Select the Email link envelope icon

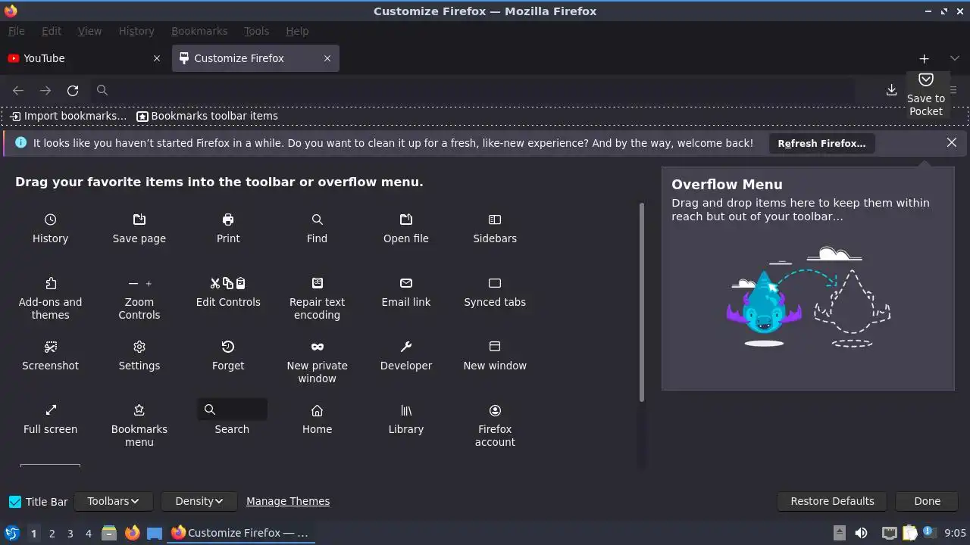tap(406, 283)
